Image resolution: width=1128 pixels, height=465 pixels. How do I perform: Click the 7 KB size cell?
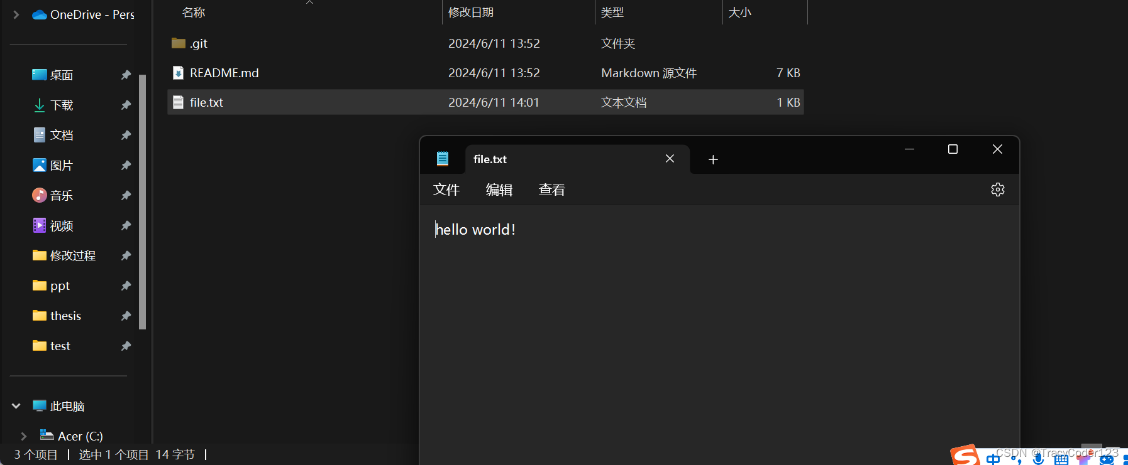(x=788, y=73)
